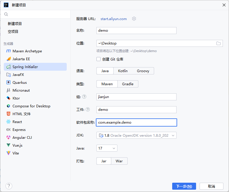The image size is (229, 192).
Task: Click the 取消 button
Action: [212, 186]
